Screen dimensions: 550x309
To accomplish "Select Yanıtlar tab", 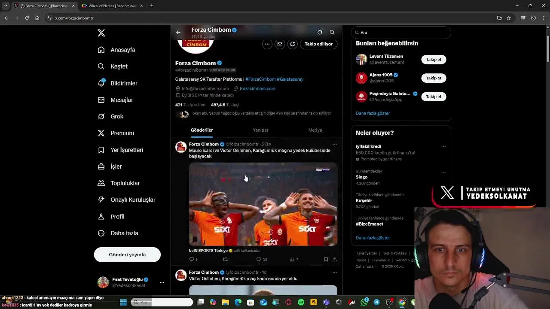I will 260,130.
